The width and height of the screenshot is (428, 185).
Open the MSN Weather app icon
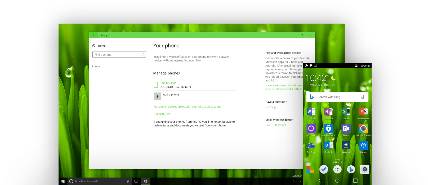(x=346, y=145)
